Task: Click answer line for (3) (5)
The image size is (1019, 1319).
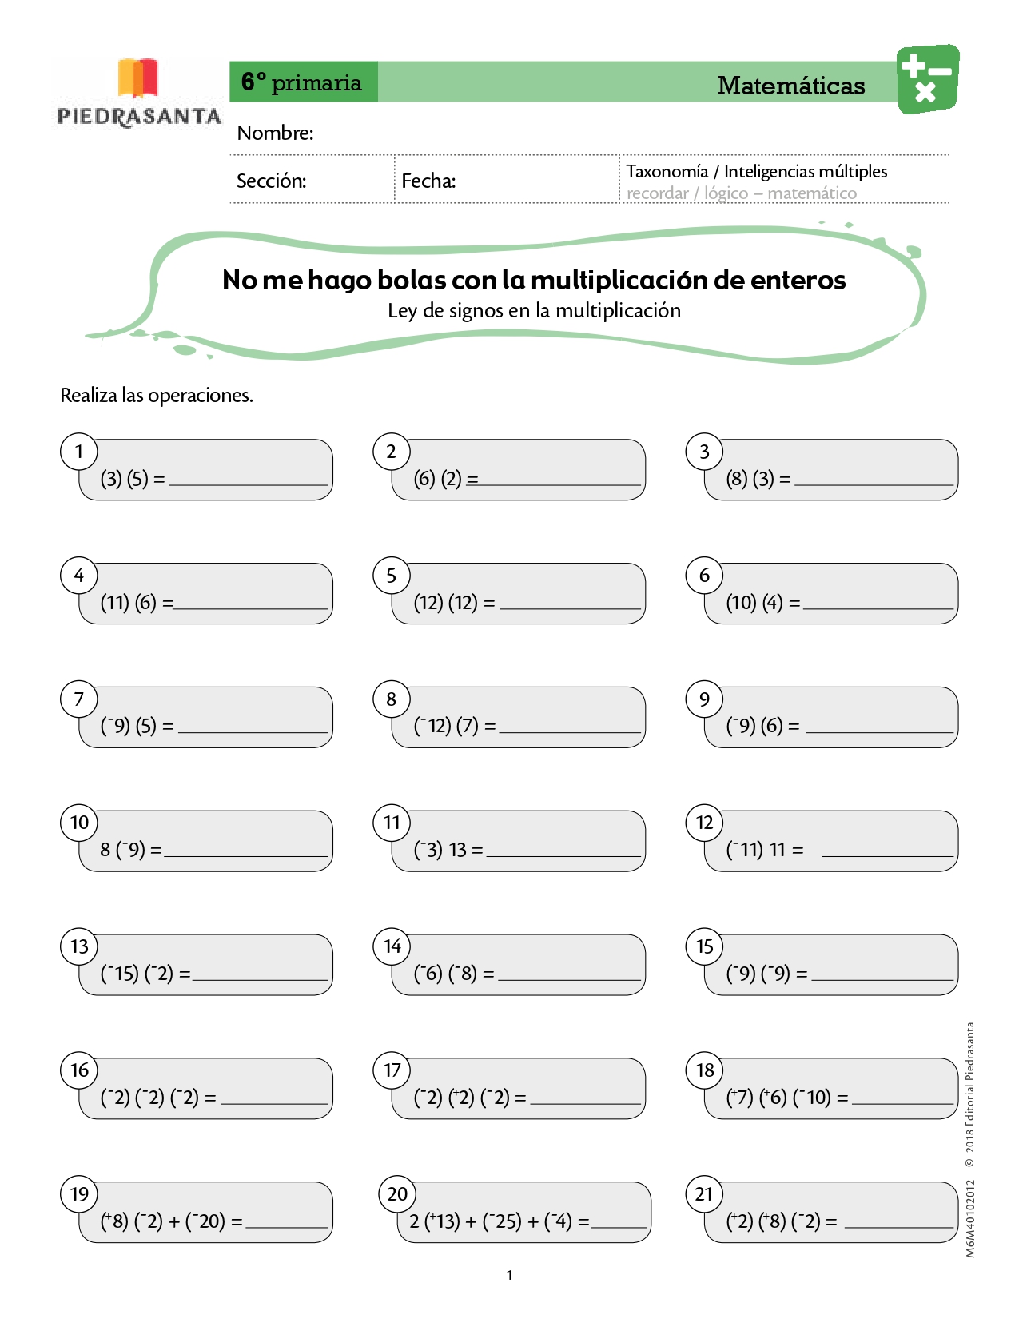Action: (249, 484)
